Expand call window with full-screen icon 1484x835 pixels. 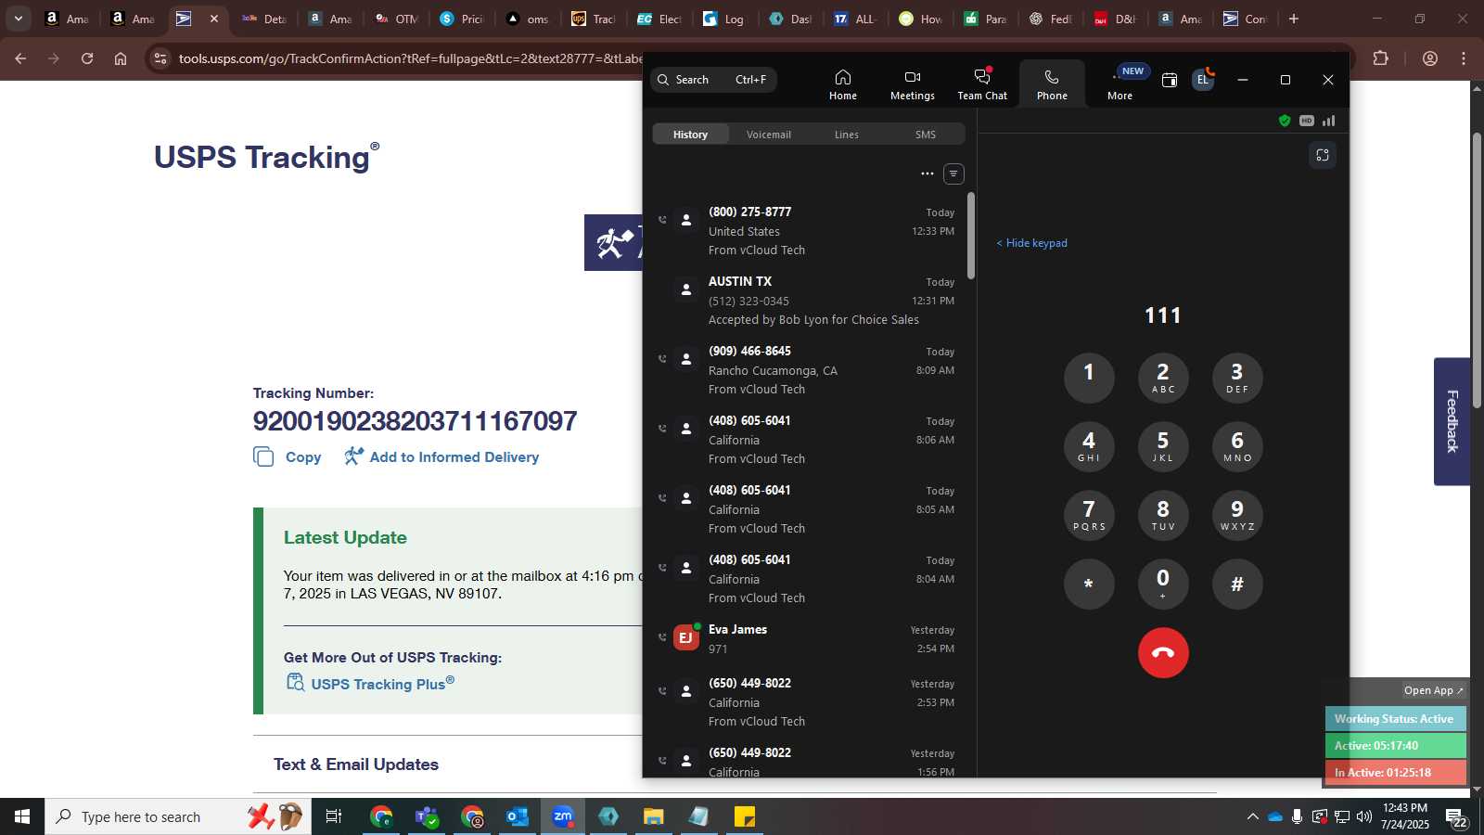click(x=1323, y=155)
